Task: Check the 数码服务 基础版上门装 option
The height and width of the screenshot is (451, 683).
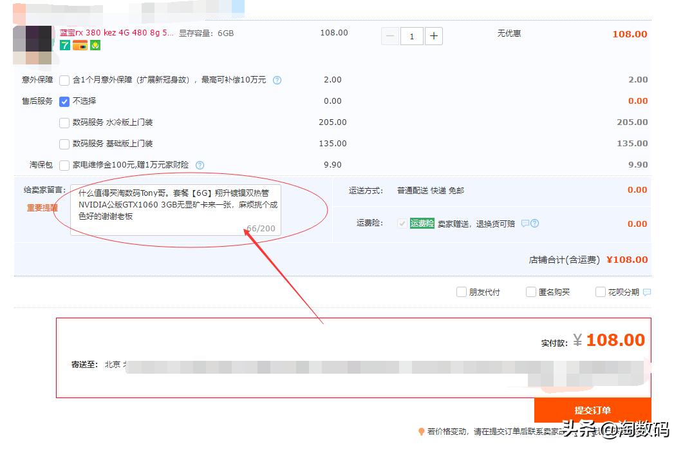Action: pyautogui.click(x=64, y=144)
